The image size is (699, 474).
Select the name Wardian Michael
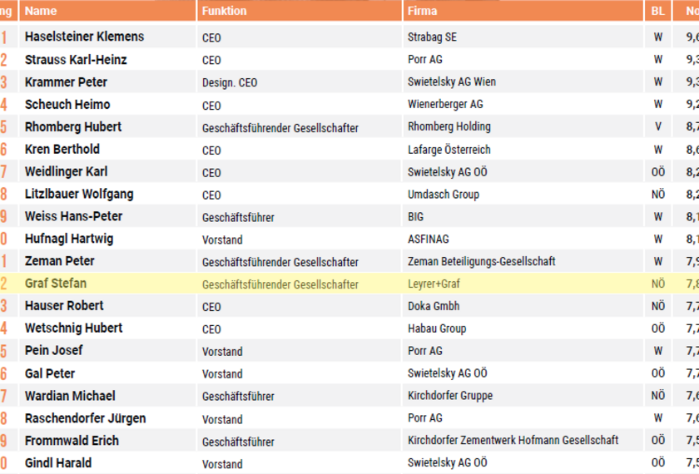tap(70, 396)
